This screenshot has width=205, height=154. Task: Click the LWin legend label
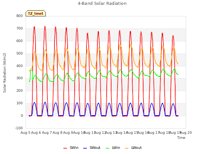[116, 148]
